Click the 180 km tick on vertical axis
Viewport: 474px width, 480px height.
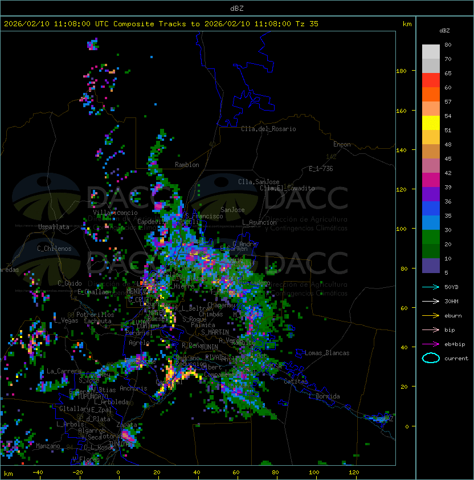401,71
